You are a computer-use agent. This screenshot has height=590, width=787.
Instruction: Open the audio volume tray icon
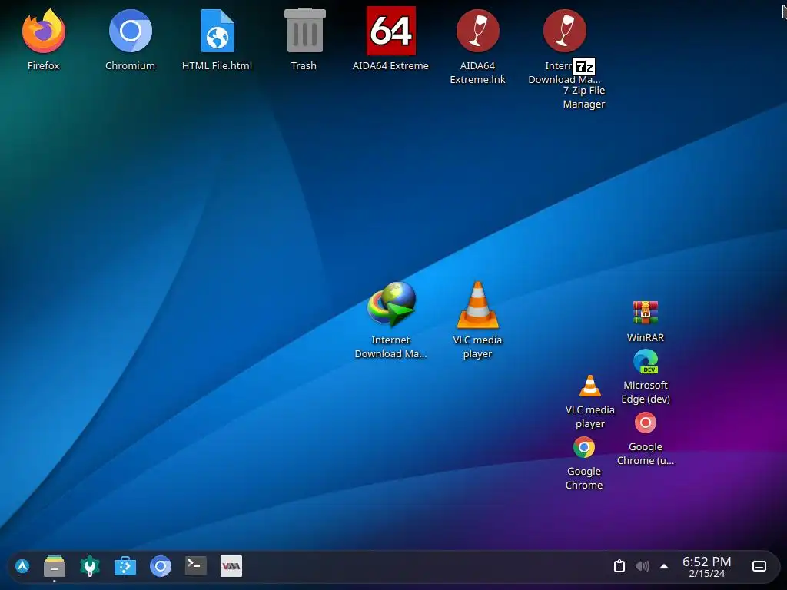pyautogui.click(x=642, y=566)
